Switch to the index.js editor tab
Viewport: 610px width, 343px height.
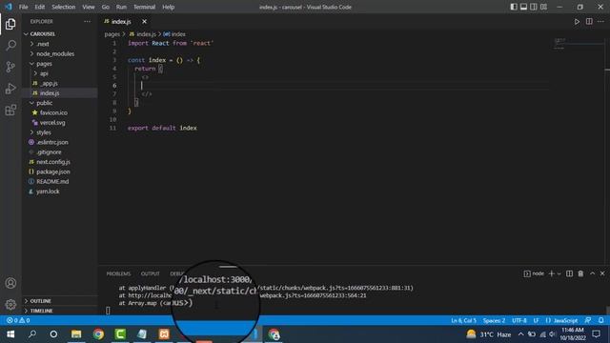[121, 22]
